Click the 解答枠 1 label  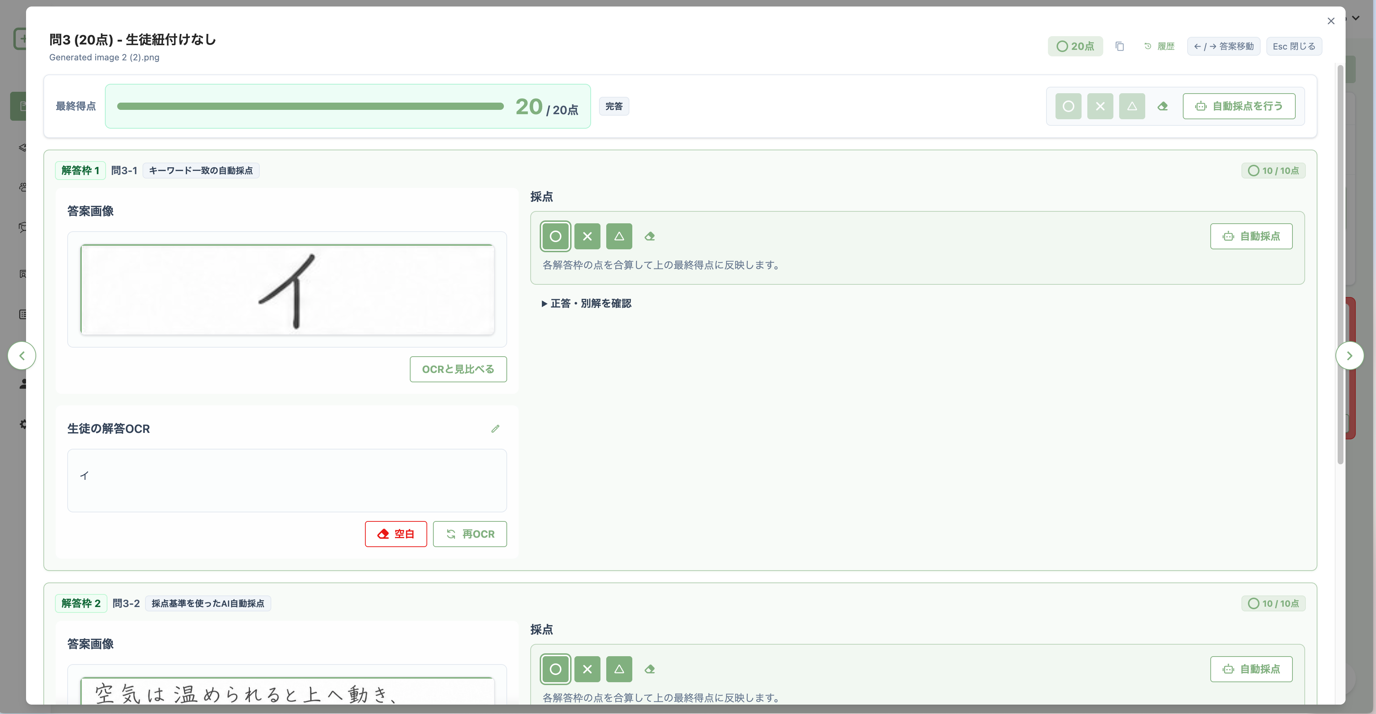tap(80, 171)
